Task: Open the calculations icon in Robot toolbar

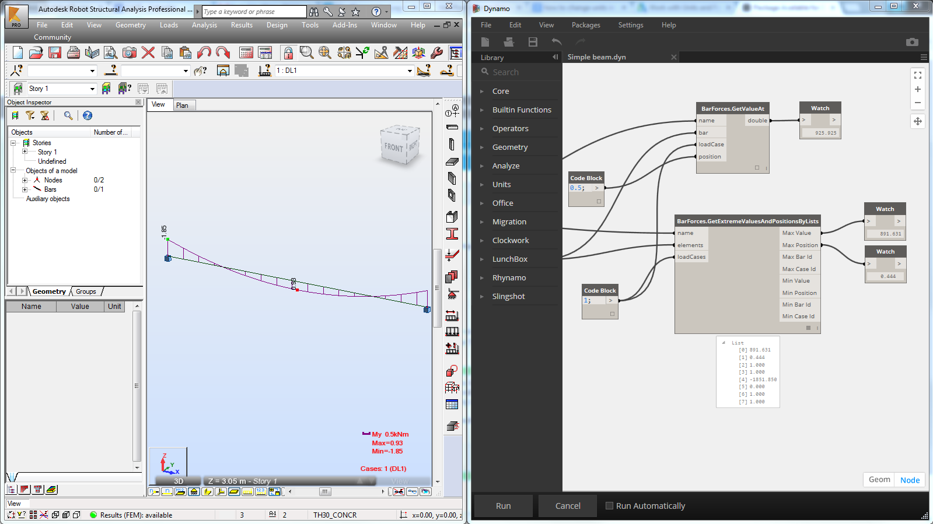Action: [246, 52]
